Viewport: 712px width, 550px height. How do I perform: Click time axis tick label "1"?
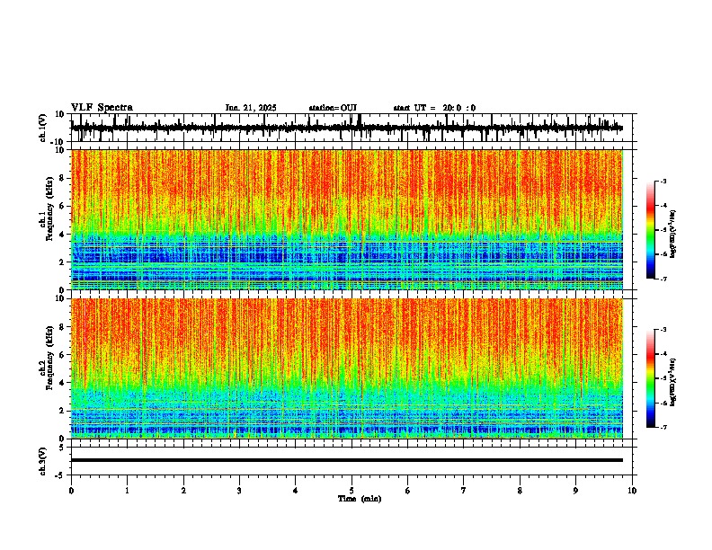coord(127,491)
